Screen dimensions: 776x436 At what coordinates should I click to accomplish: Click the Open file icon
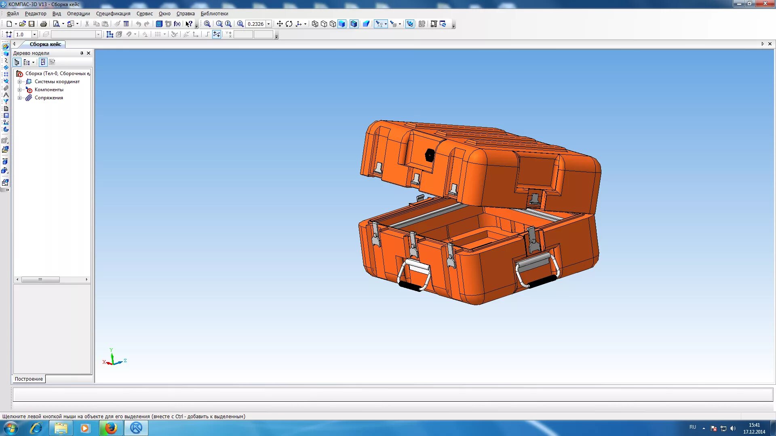coord(23,24)
